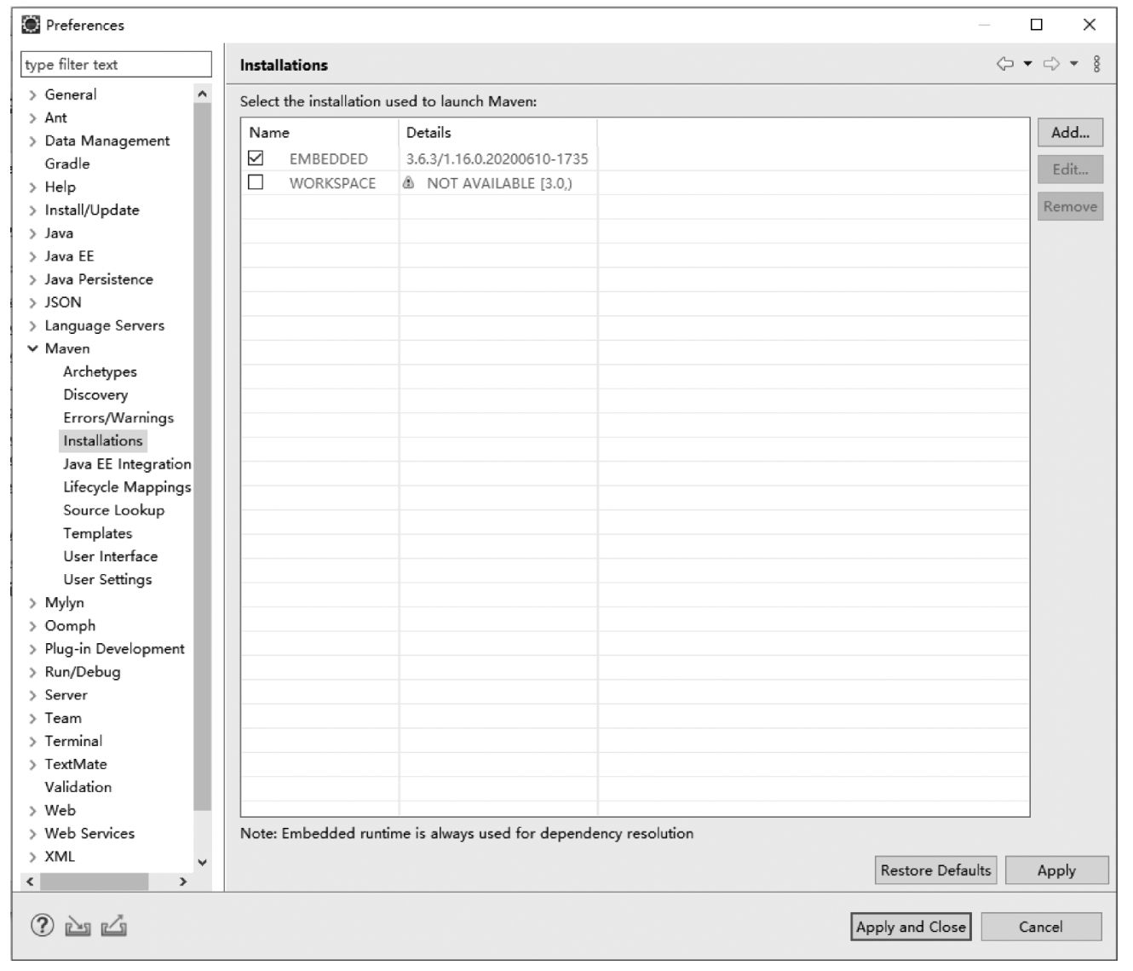
Task: Click the tree scrollbar down arrow
Action: [x=203, y=862]
